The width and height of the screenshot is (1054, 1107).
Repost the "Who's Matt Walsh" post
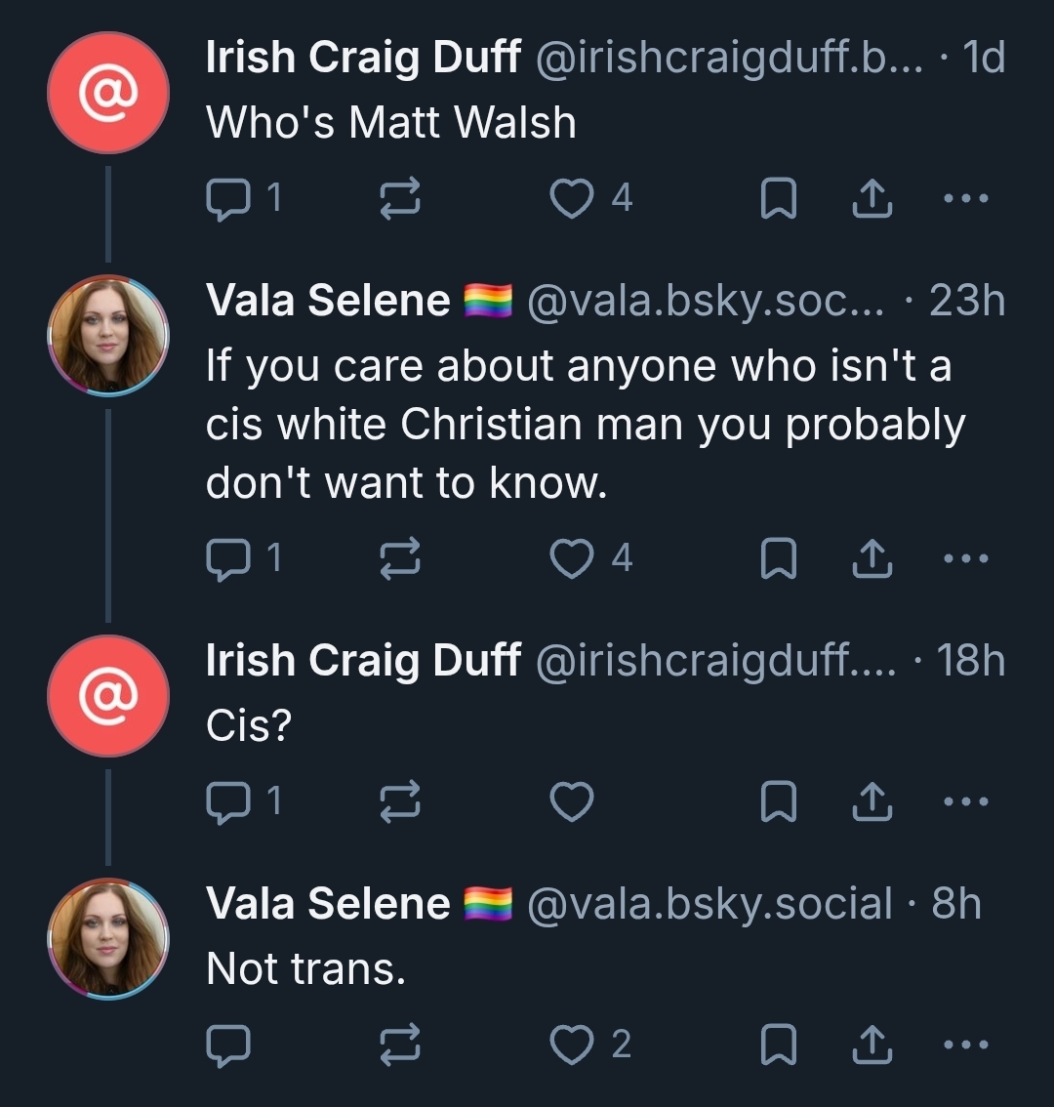click(x=400, y=198)
